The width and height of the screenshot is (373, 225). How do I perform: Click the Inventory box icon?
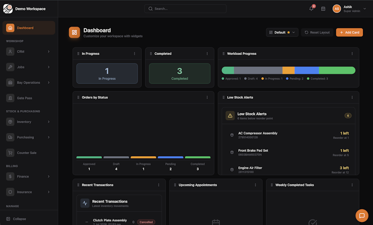[10, 121]
